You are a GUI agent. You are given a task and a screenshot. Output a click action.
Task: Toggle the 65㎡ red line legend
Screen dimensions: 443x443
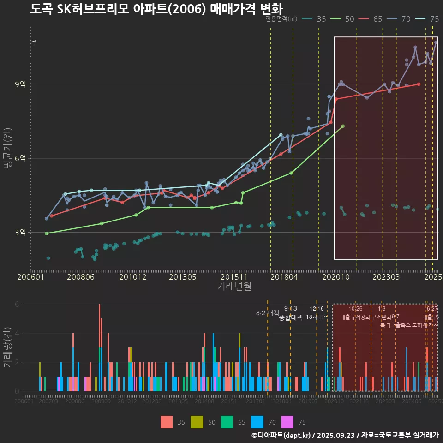tap(372, 19)
